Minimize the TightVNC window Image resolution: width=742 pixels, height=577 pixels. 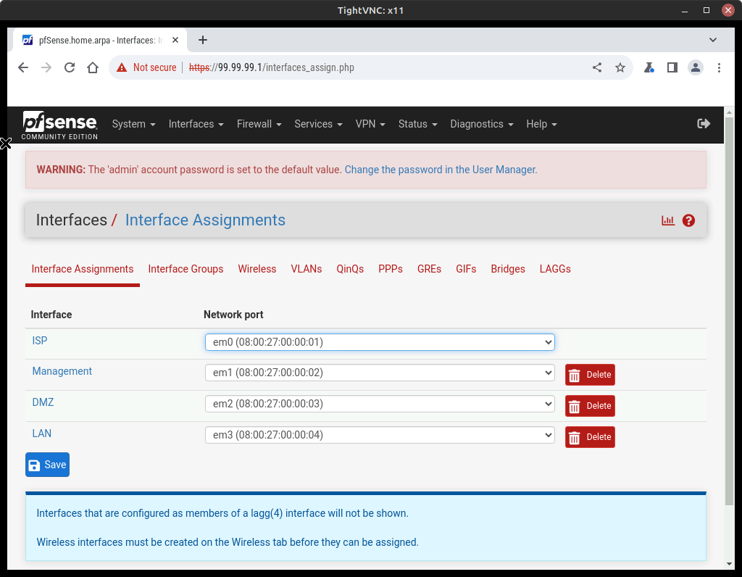(684, 10)
